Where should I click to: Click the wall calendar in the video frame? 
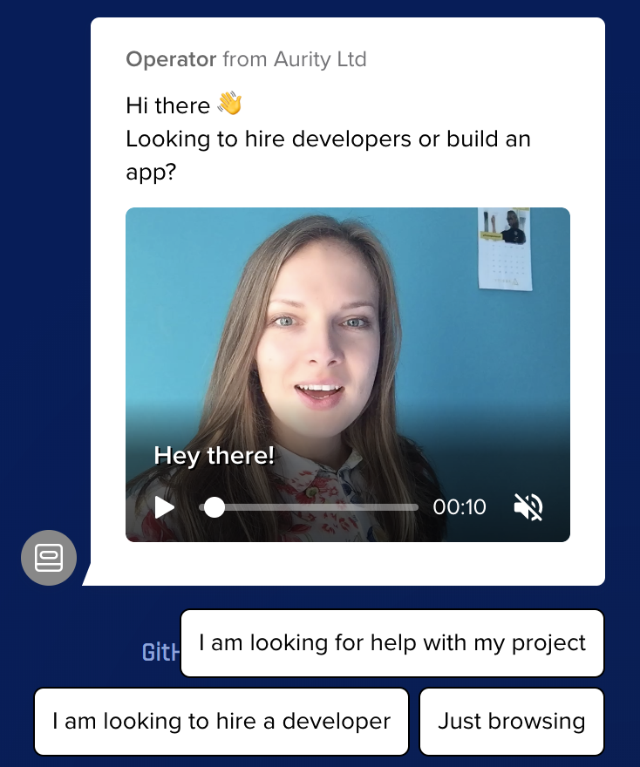tap(505, 248)
